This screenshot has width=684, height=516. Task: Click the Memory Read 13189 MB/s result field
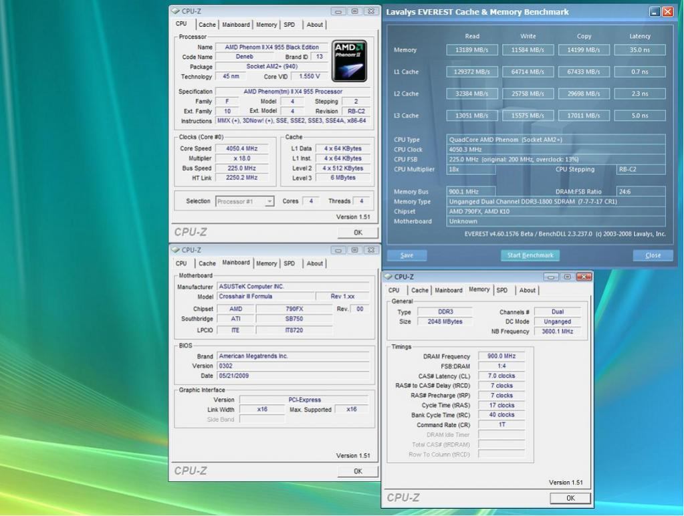pos(472,50)
